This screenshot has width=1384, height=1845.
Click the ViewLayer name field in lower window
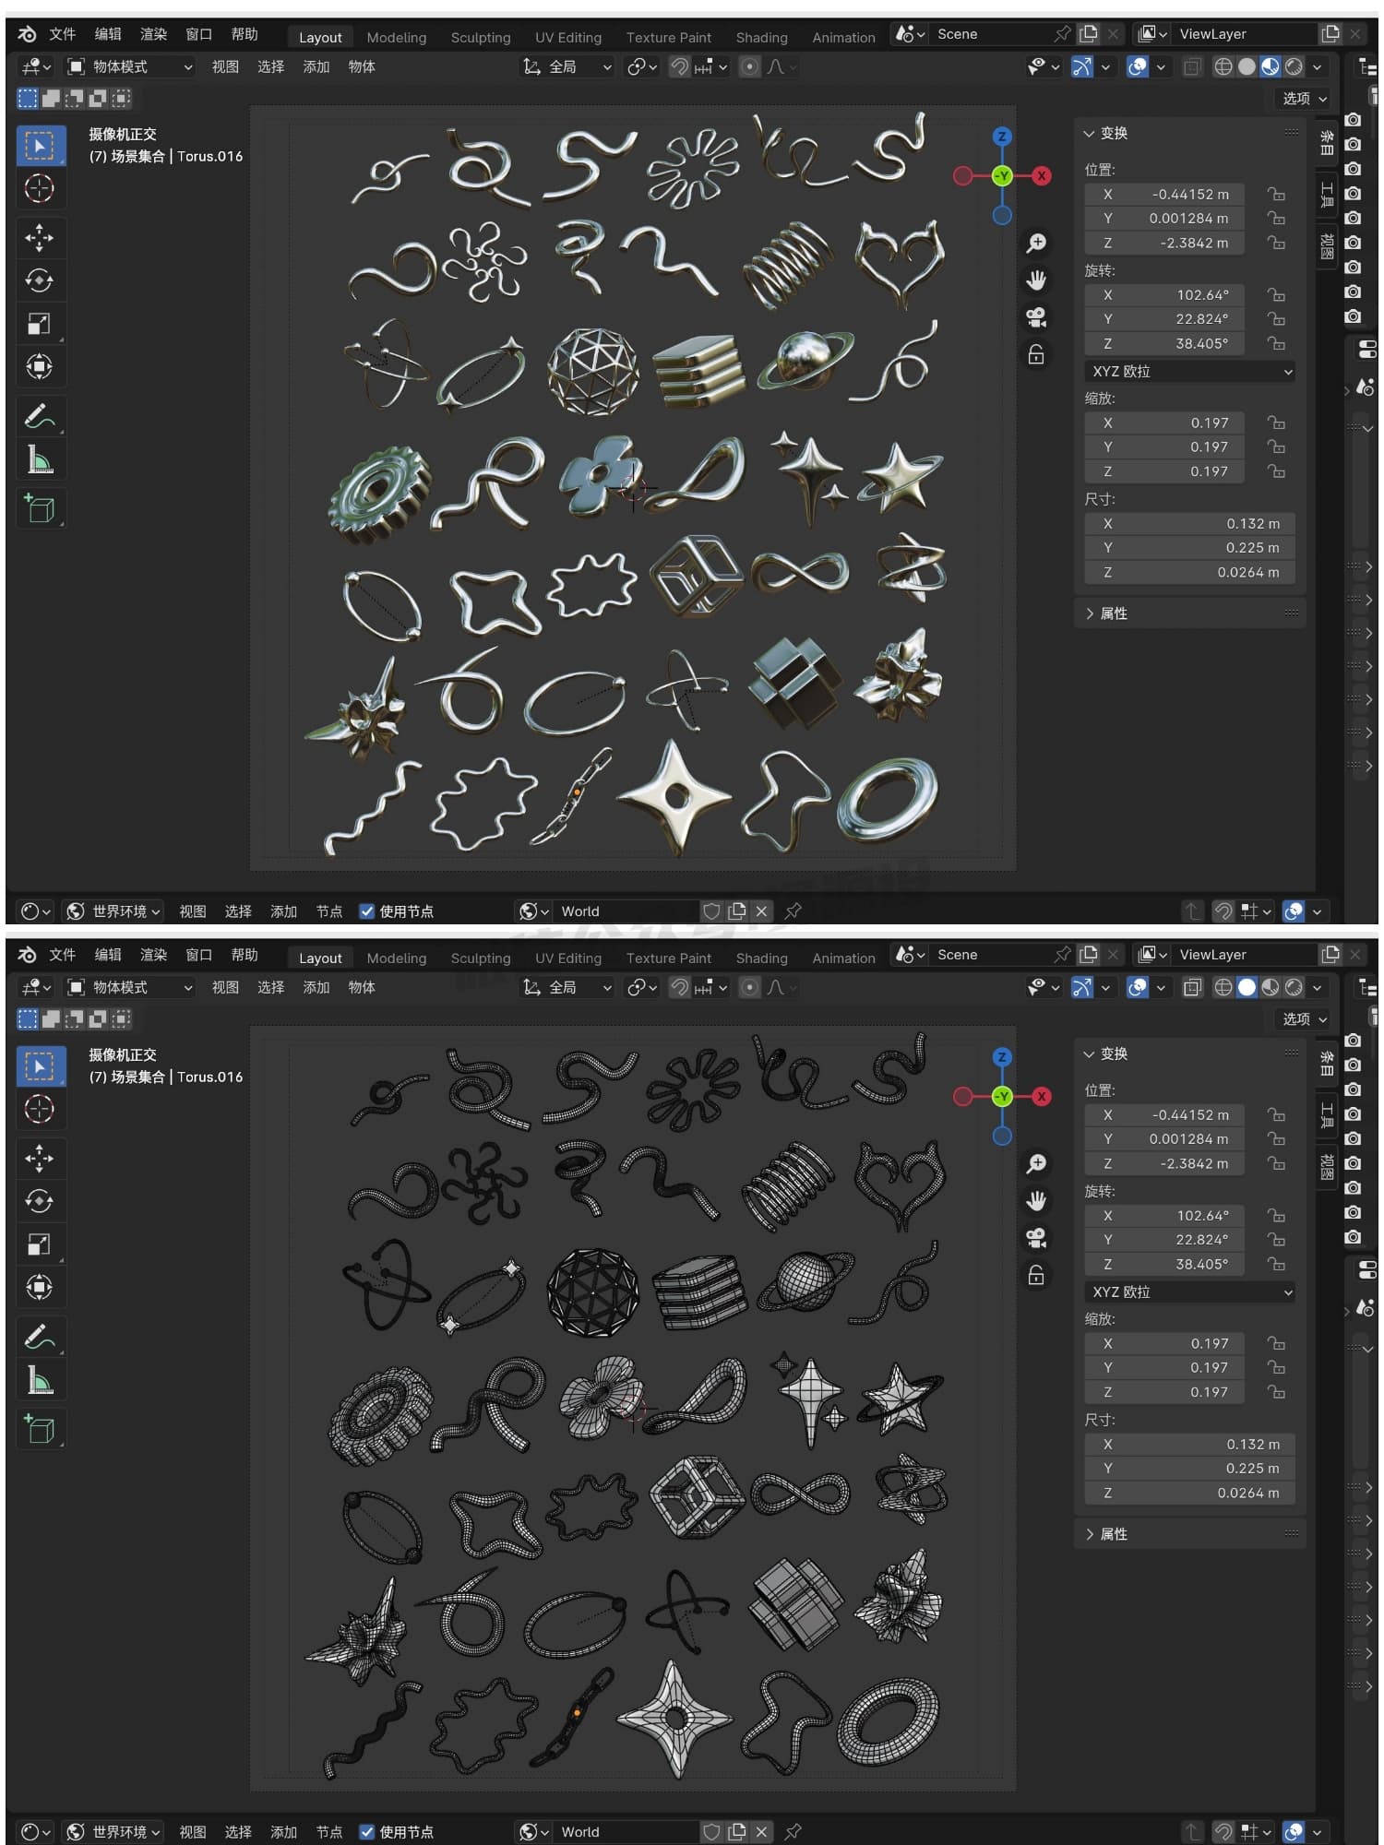click(x=1246, y=955)
